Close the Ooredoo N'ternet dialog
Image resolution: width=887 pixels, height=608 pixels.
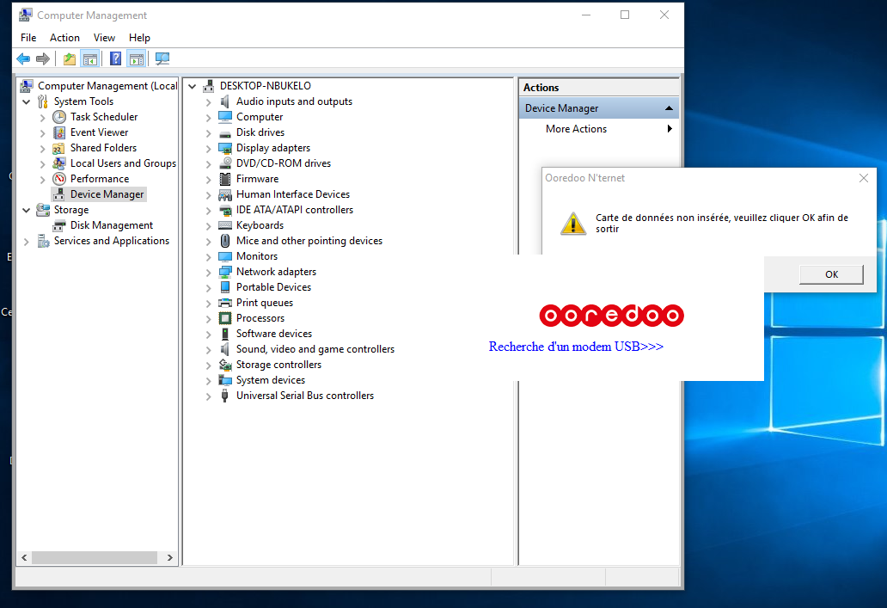[863, 178]
